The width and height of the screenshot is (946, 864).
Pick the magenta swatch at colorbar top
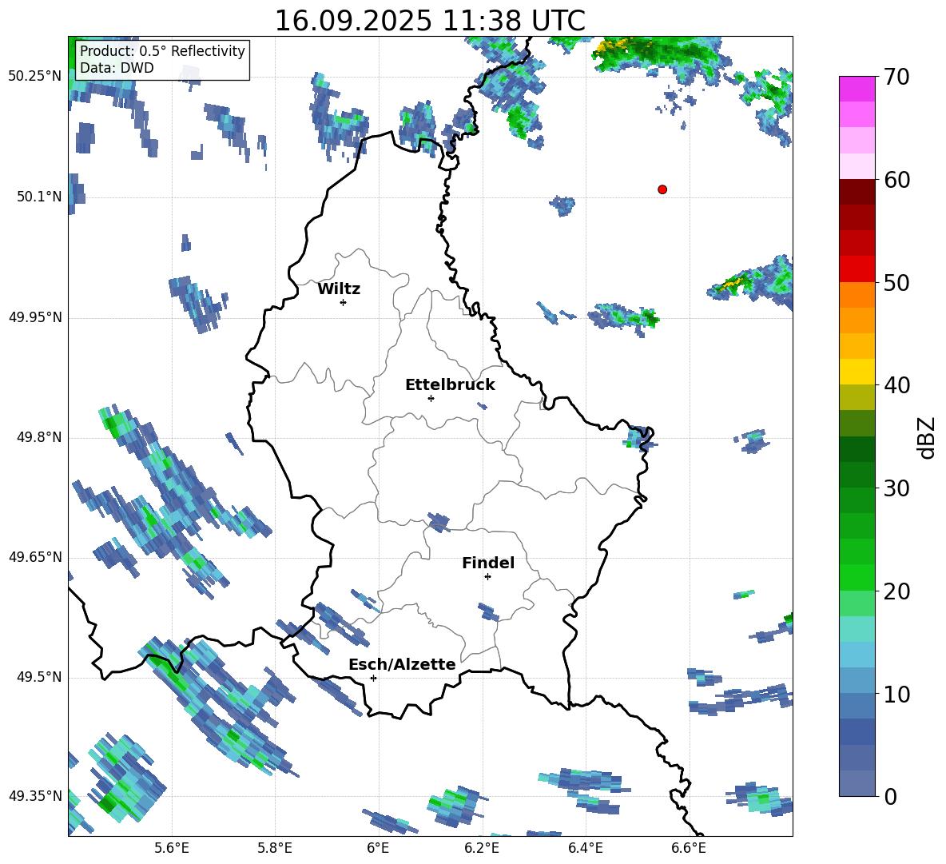coord(857,89)
